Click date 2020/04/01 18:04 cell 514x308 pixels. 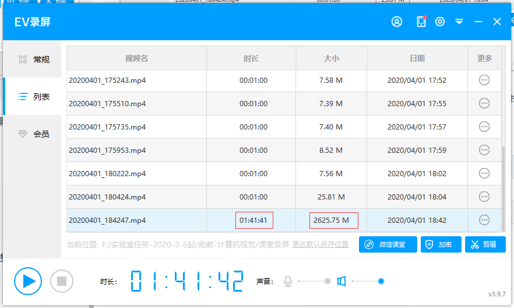pos(417,197)
